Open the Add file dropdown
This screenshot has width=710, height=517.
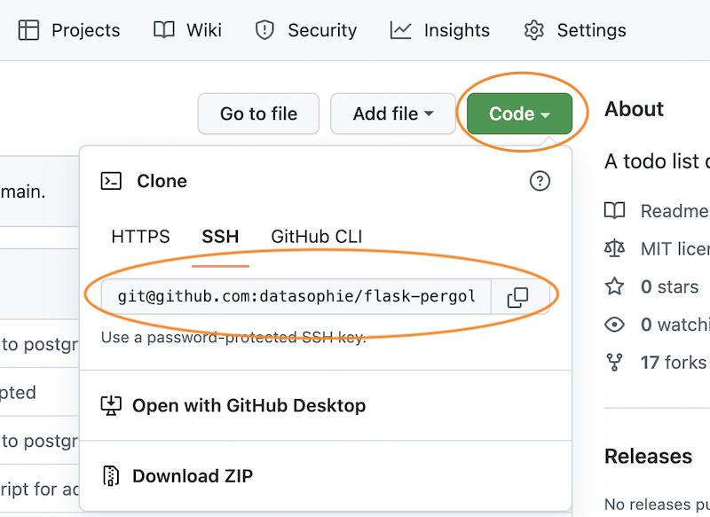tap(392, 114)
